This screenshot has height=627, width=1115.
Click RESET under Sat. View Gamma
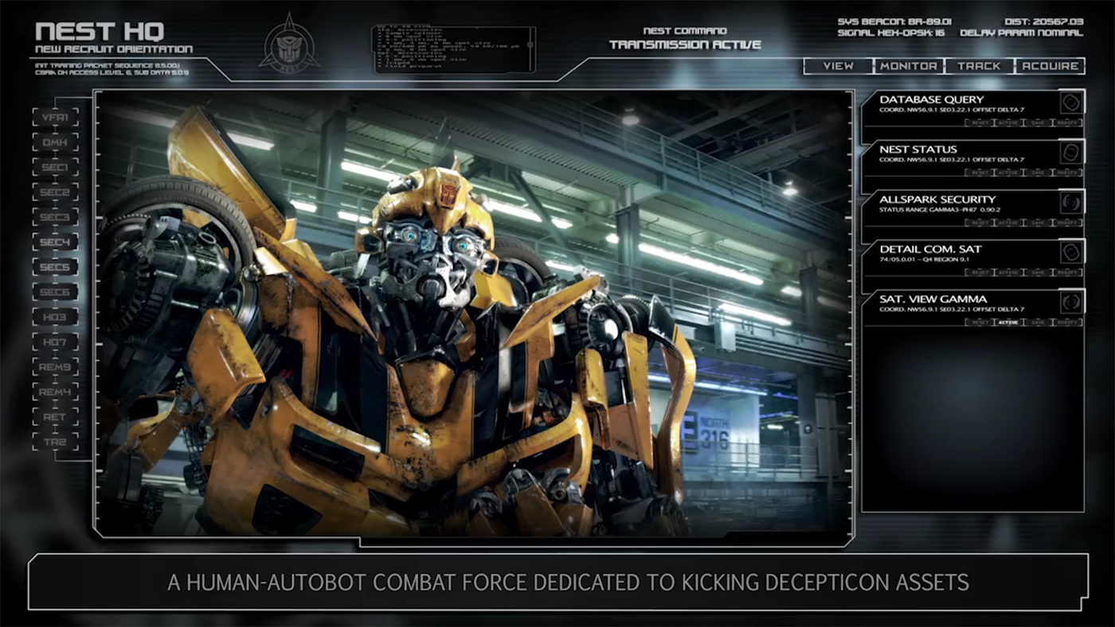point(980,322)
